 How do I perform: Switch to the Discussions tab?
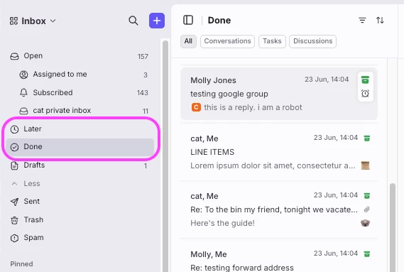pyautogui.click(x=313, y=41)
